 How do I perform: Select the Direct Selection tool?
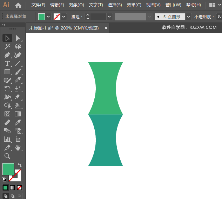pyautogui.click(x=18, y=38)
